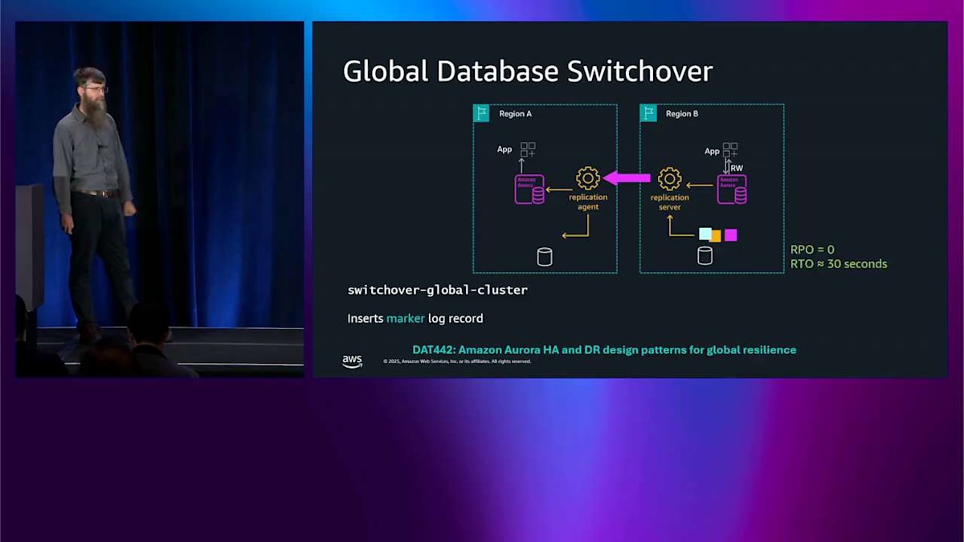
Task: Click the light cyan log record square
Action: tap(705, 234)
